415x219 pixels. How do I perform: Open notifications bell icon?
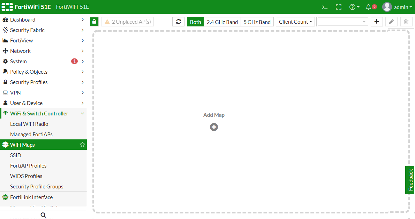368,7
